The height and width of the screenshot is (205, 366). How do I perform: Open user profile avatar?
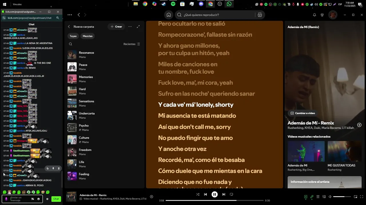tap(333, 15)
